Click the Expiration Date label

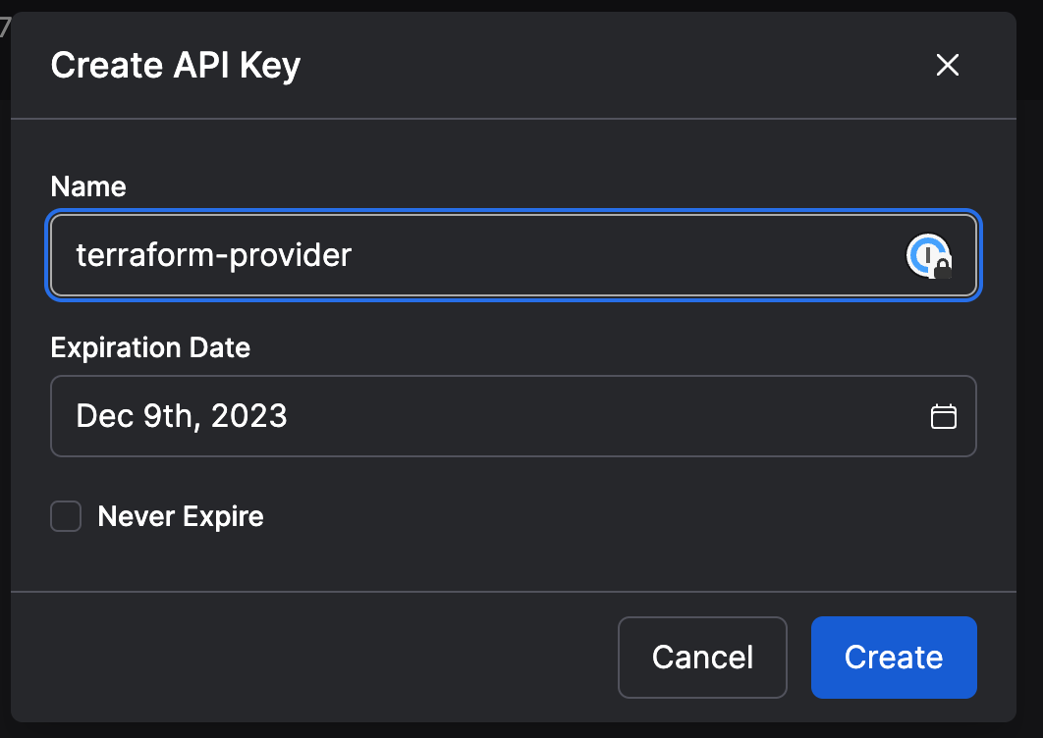[x=150, y=347]
